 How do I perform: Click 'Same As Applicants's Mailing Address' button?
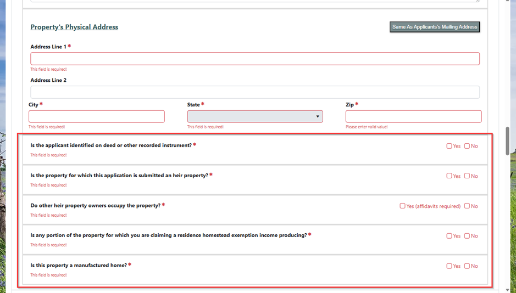click(x=434, y=27)
